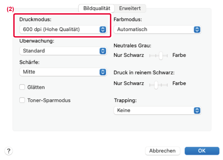Click the Farbmodus dropdown arrow icon

pos(197,30)
